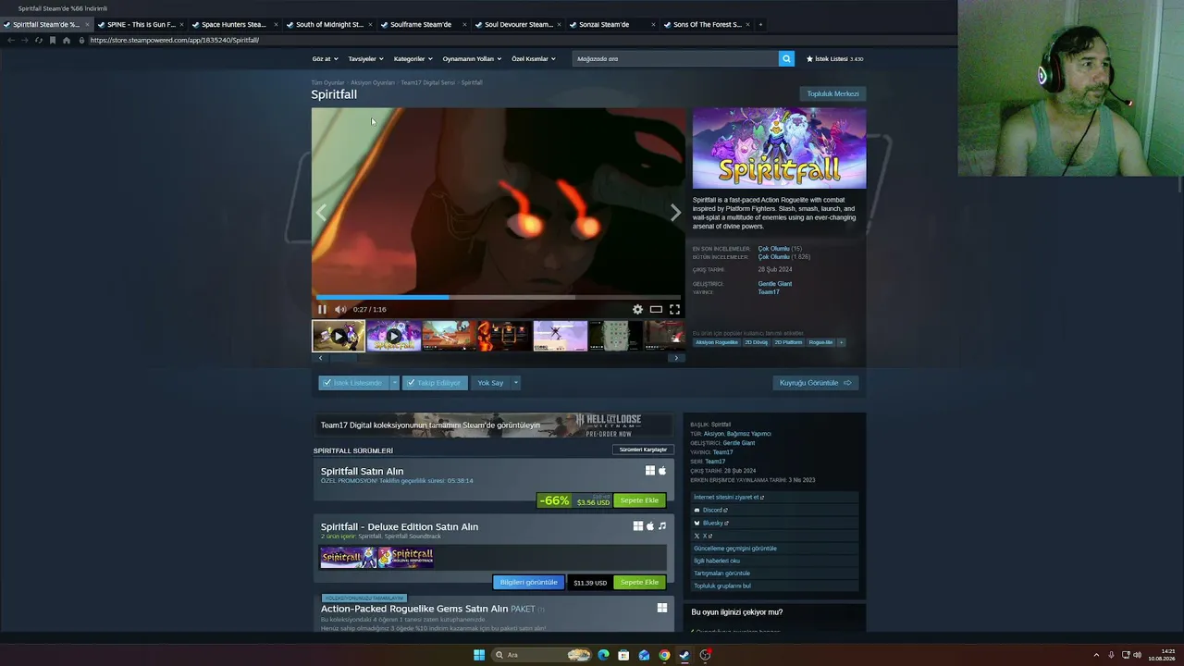Toggle Takip Ediliyor follow checkbox button
The width and height of the screenshot is (1184, 666).
435,383
